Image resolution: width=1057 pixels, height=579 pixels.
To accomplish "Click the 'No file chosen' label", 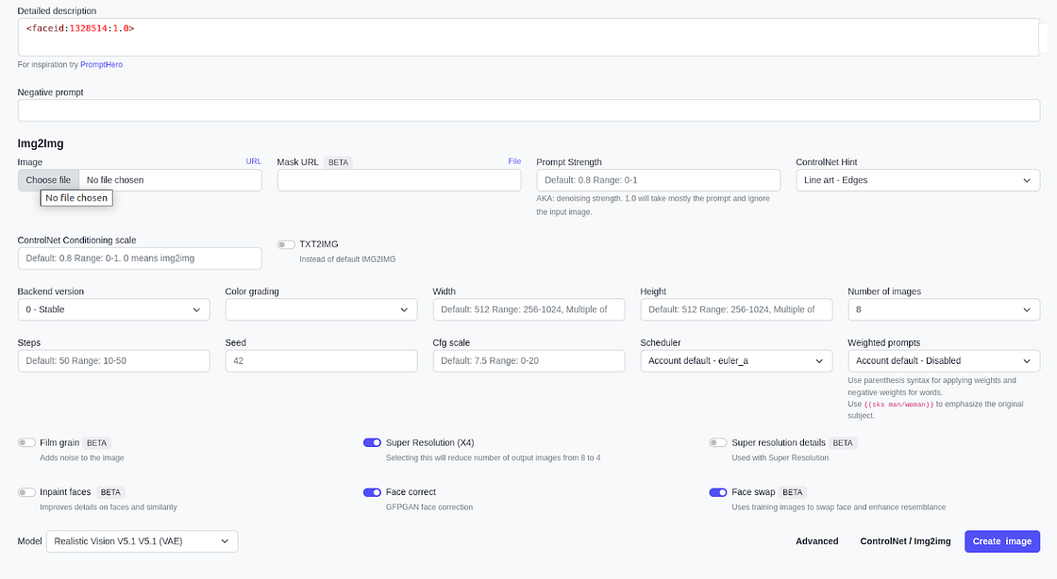I will coord(115,180).
